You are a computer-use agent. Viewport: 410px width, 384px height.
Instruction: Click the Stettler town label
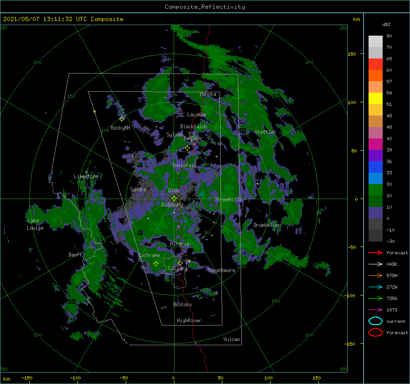coord(266,132)
